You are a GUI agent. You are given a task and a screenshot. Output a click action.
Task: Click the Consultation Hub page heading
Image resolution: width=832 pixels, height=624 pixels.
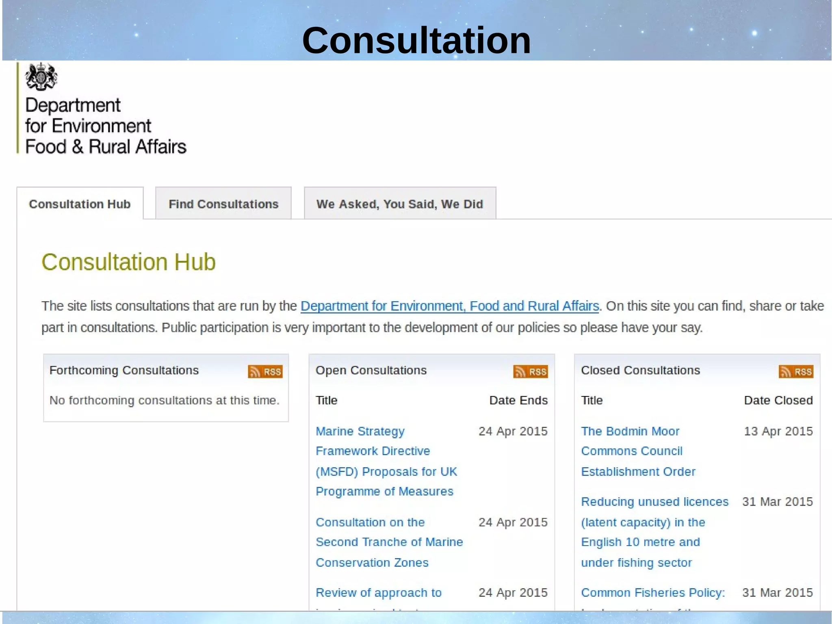128,262
